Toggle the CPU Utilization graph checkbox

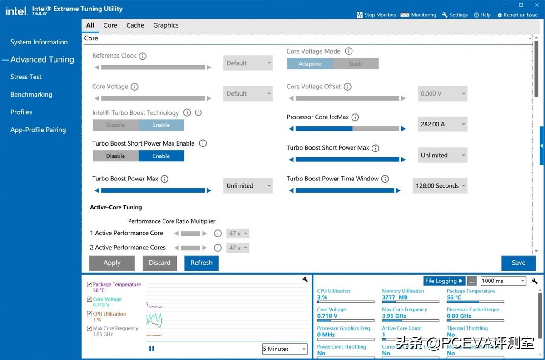(x=89, y=314)
